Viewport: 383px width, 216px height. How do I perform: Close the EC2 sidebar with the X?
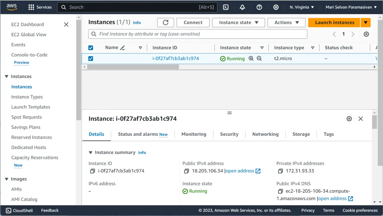pyautogui.click(x=66, y=24)
